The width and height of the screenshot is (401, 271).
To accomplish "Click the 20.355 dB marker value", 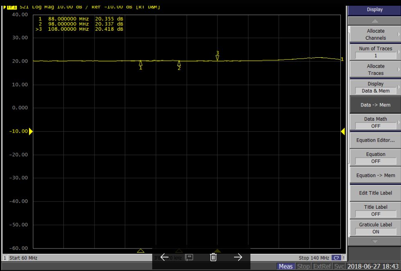I will (x=109, y=19).
